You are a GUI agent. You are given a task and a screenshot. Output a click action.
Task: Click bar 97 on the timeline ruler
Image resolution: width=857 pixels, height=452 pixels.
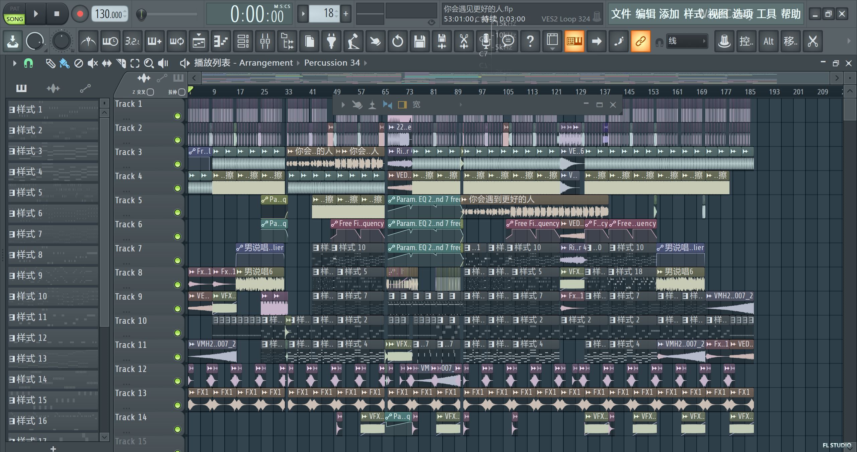point(482,92)
